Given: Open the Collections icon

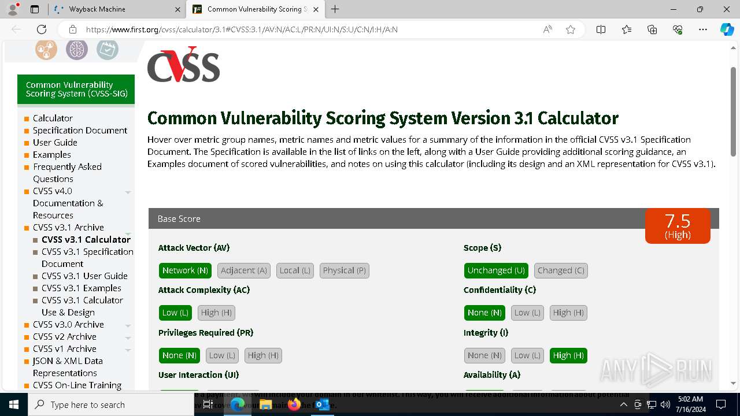Looking at the screenshot, I should point(652,29).
